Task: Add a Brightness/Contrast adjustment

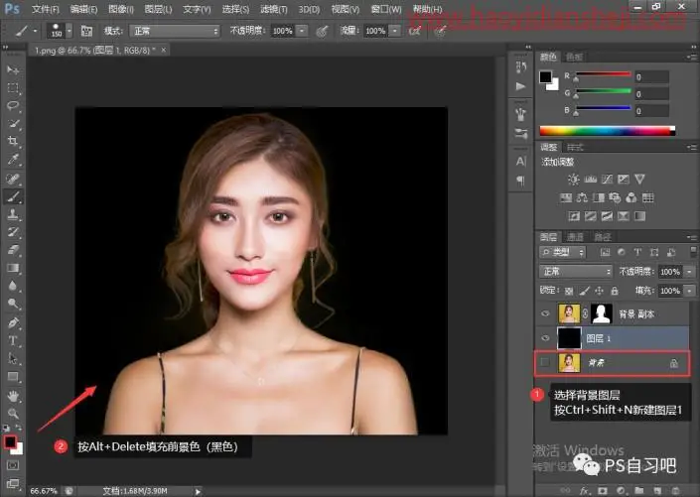Action: pyautogui.click(x=574, y=180)
